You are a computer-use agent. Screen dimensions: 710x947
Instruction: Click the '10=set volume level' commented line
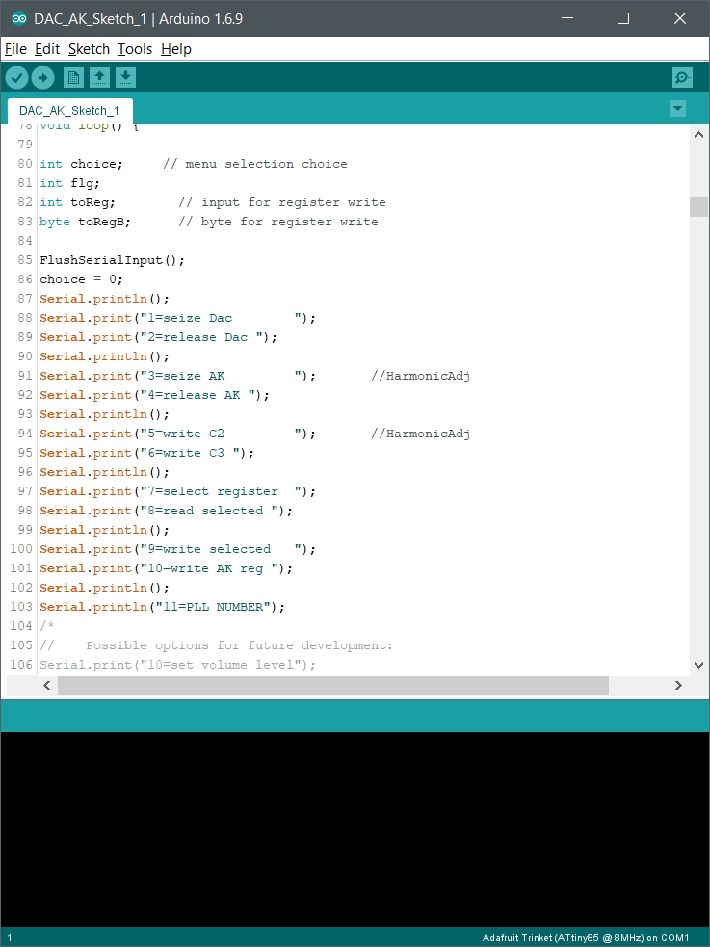[x=177, y=666]
